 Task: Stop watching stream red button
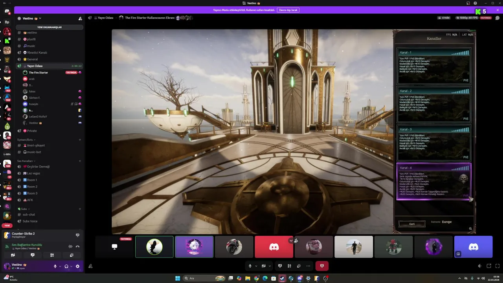click(x=322, y=266)
